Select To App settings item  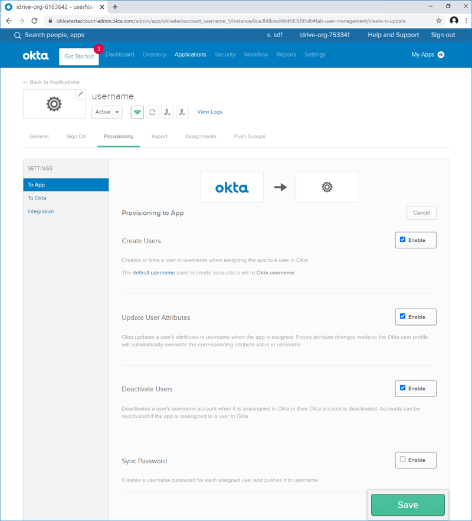(65, 185)
